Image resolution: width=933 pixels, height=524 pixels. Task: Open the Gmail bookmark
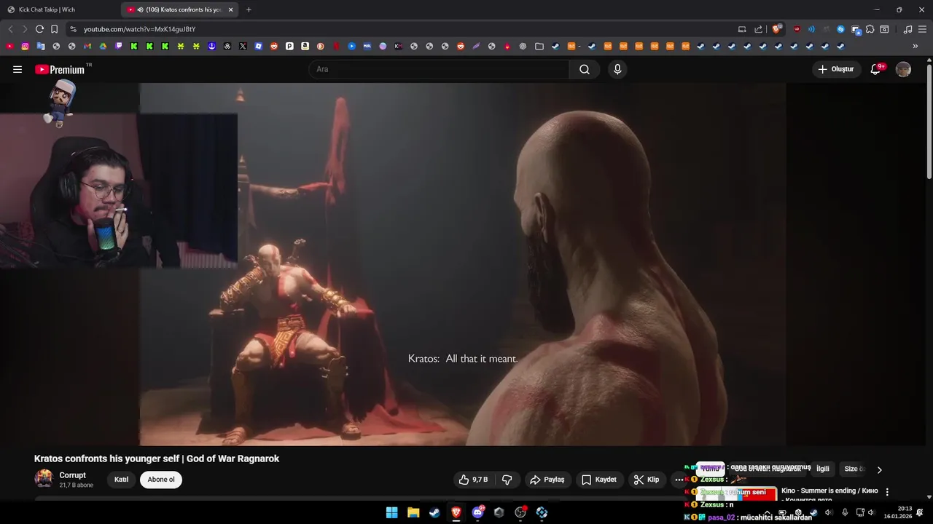[87, 46]
